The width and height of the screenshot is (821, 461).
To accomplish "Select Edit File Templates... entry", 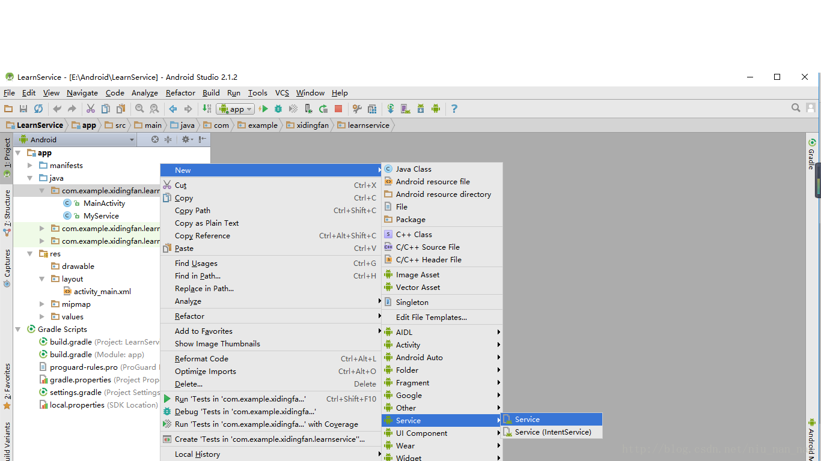I will pos(442,318).
